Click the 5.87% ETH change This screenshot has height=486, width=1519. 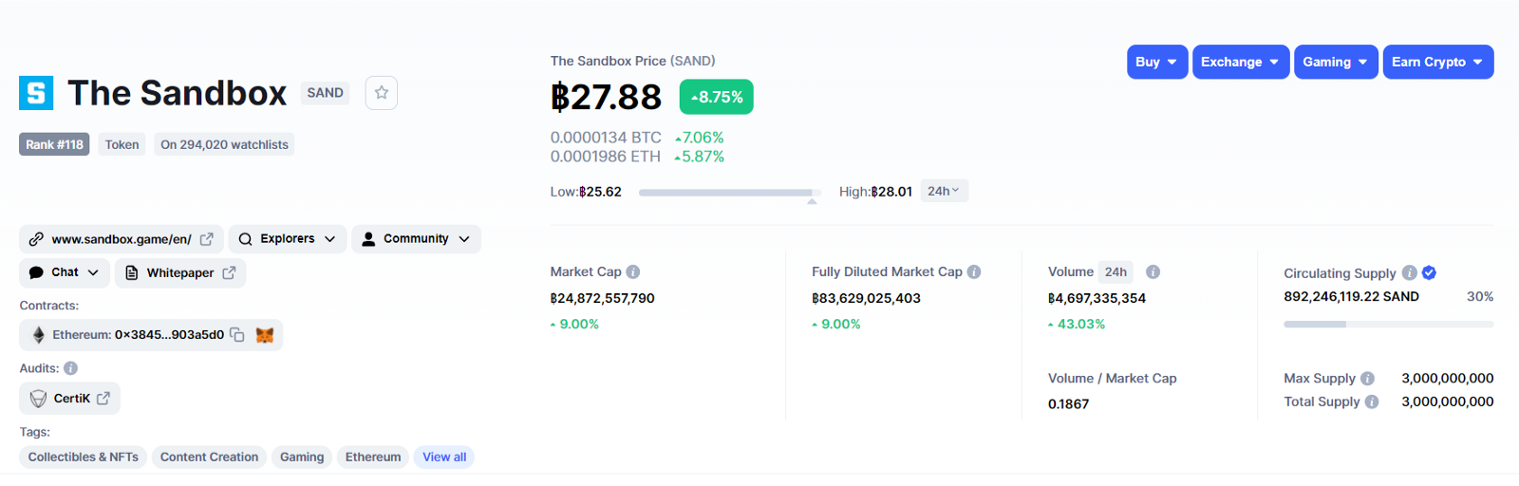click(x=700, y=157)
